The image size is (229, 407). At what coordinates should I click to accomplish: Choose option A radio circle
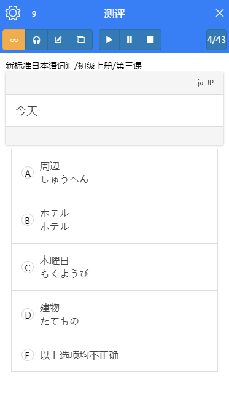28,173
